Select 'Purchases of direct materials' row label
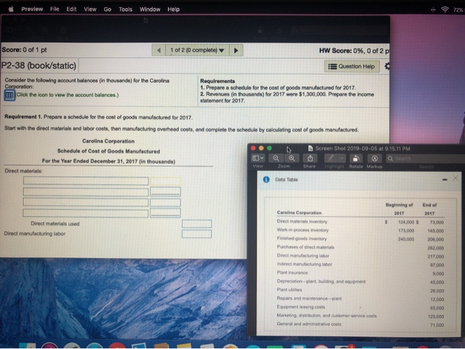Screen dimensions: 465x349 tap(306, 247)
